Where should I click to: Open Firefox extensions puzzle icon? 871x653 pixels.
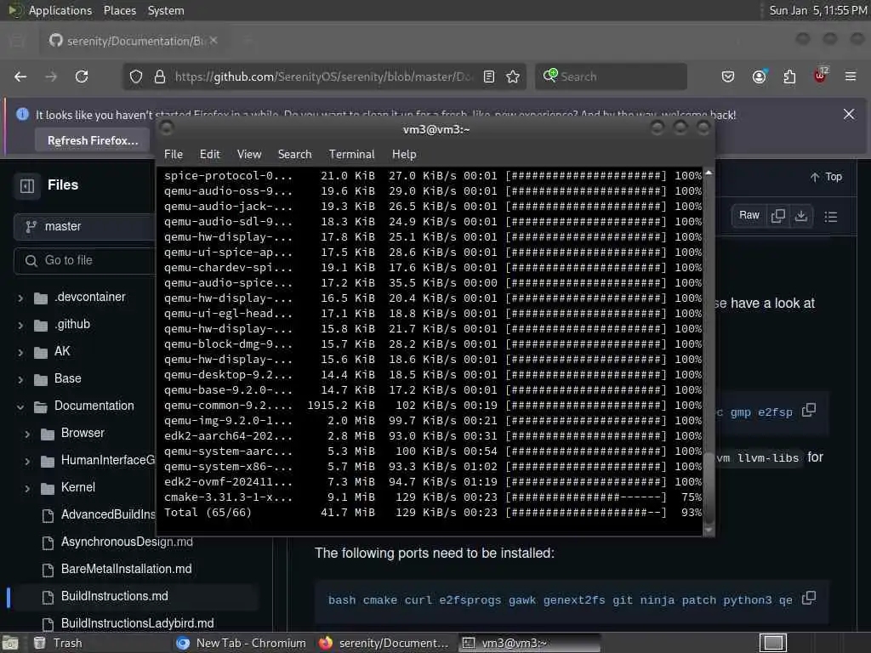coord(789,77)
